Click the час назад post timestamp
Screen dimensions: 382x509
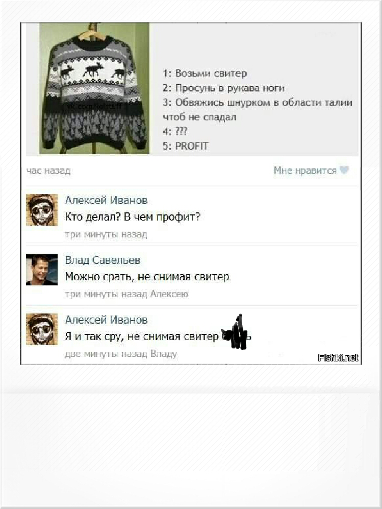(x=48, y=171)
